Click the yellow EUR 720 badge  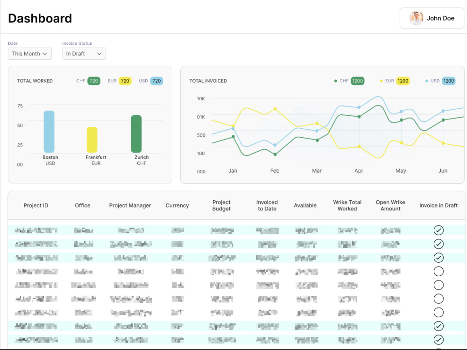pyautogui.click(x=125, y=81)
